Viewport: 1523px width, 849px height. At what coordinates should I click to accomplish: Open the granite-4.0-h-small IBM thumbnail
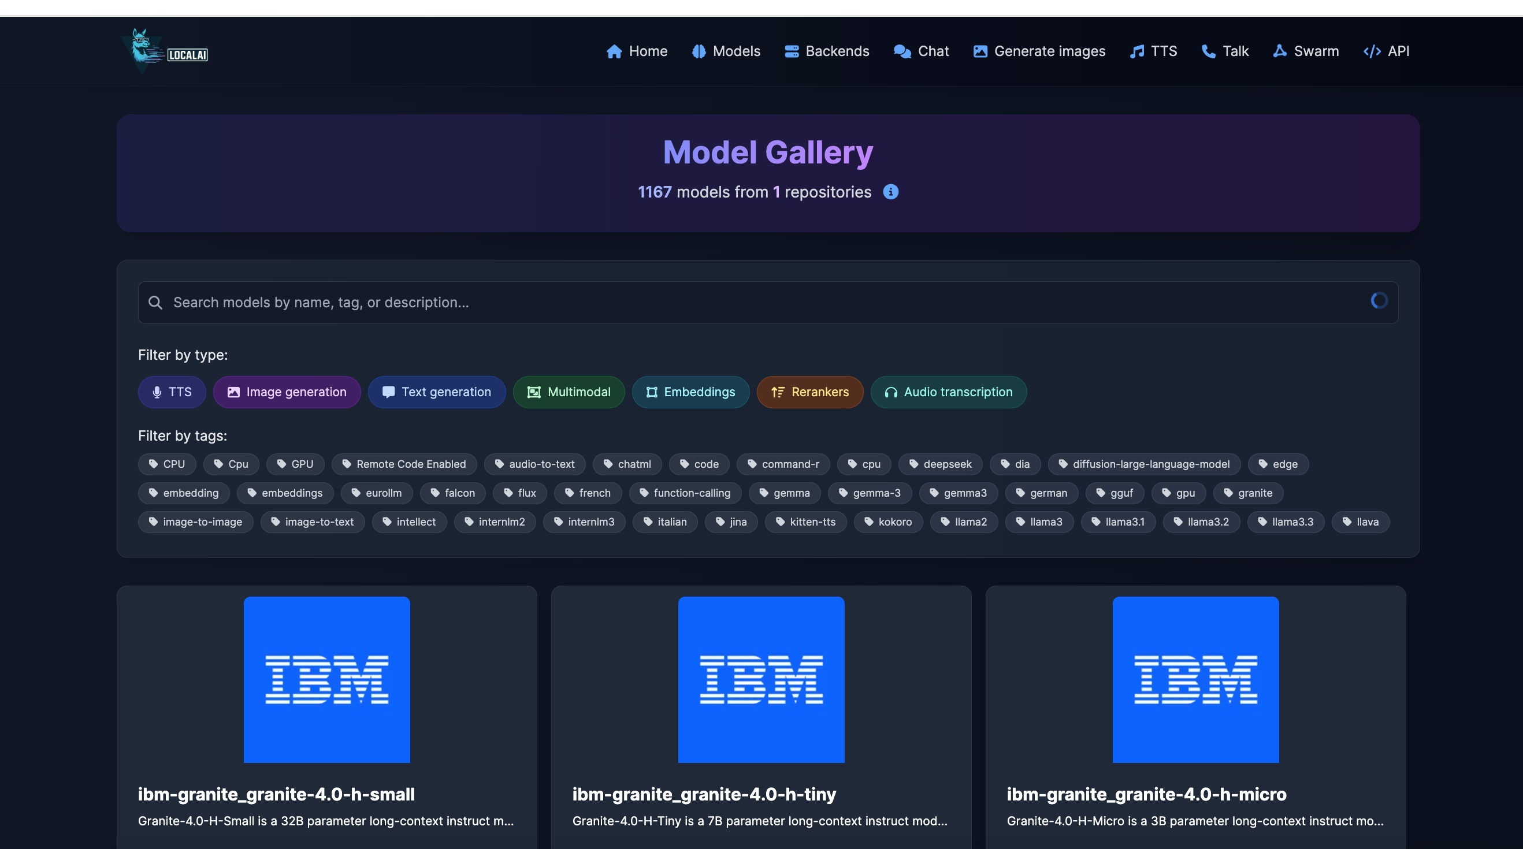click(x=327, y=680)
